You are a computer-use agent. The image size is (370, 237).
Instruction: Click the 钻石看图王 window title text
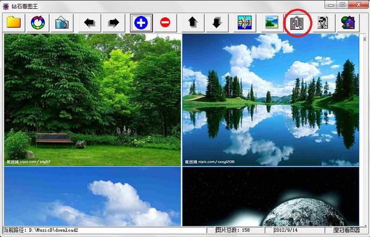[25, 6]
